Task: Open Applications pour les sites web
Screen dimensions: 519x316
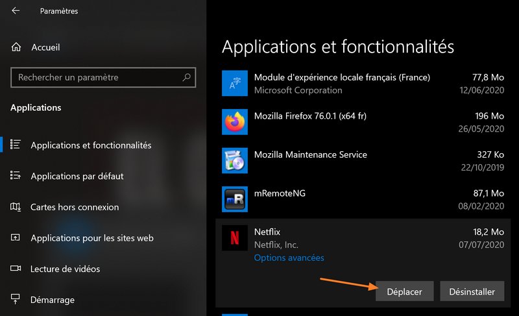Action: coord(92,238)
